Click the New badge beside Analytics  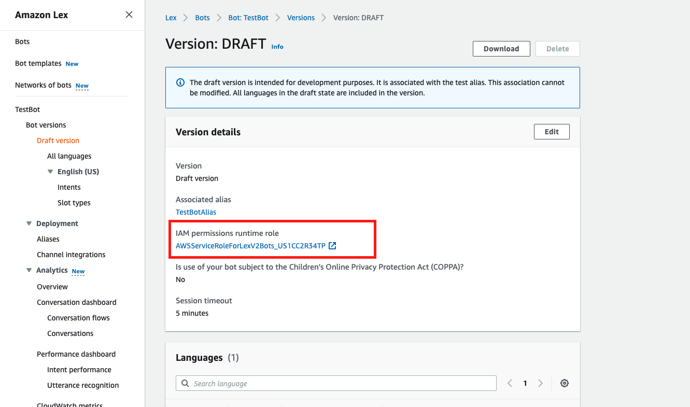tap(78, 271)
